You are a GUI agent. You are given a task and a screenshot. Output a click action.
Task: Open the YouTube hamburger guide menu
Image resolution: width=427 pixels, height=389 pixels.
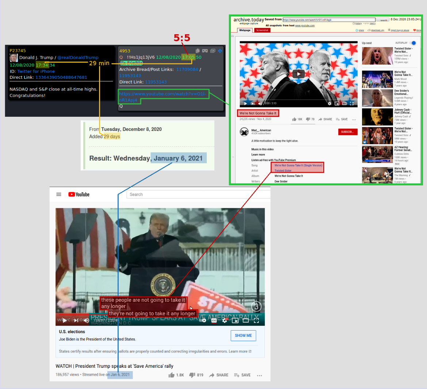coord(59,194)
